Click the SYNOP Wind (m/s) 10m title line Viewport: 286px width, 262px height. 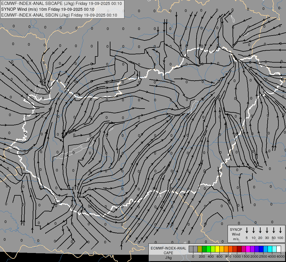pyautogui.click(x=48, y=9)
